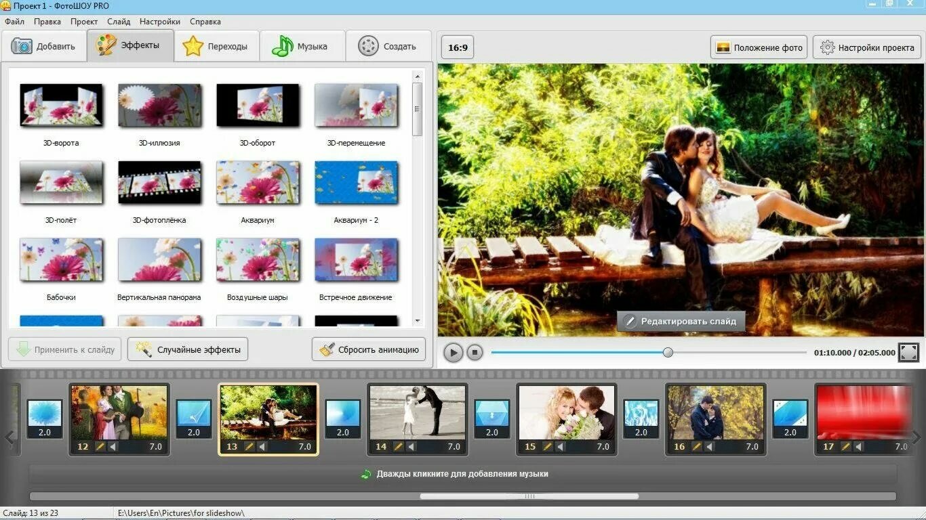Click the playback progress slider handle
This screenshot has width=926, height=520.
[668, 352]
